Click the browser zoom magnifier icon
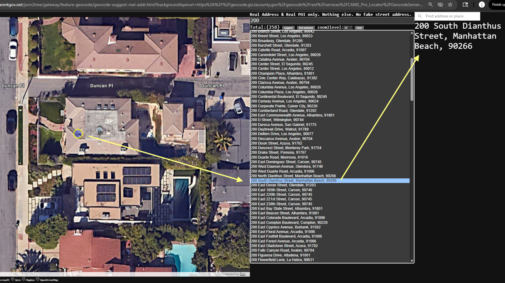505x283 pixels. (430, 5)
